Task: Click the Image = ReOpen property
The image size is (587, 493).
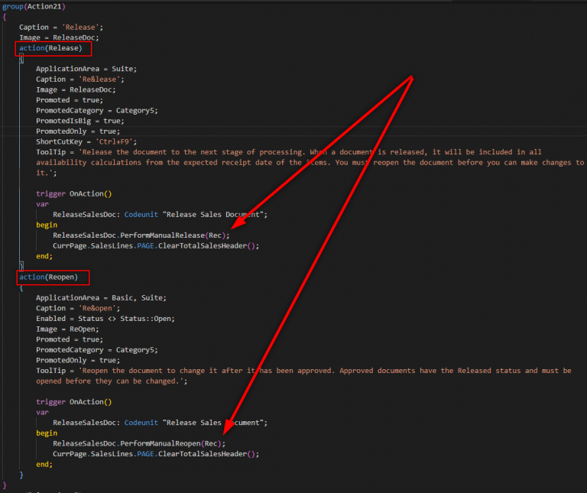Action: [x=67, y=329]
